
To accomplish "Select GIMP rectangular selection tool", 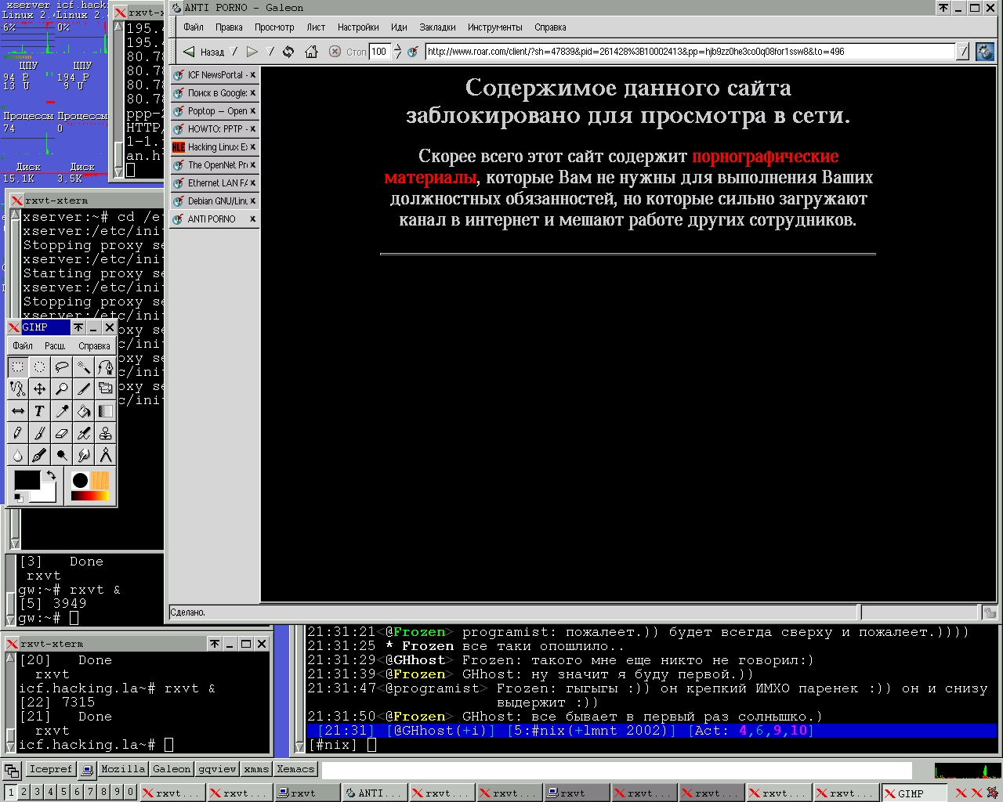I will (17, 367).
